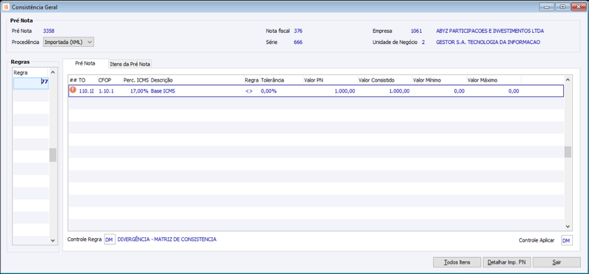589x274 pixels.
Task: Click the 0,00 Valor Mínimo cell
Action: (x=439, y=91)
